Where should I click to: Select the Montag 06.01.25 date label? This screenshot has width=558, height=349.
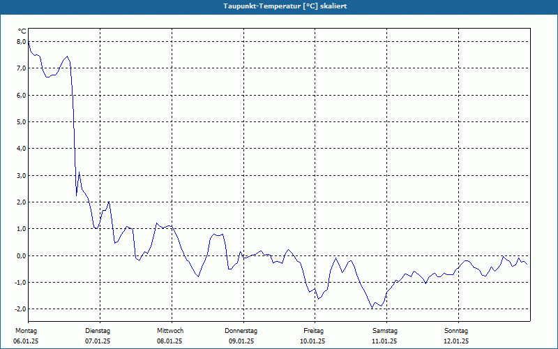[x=26, y=336]
